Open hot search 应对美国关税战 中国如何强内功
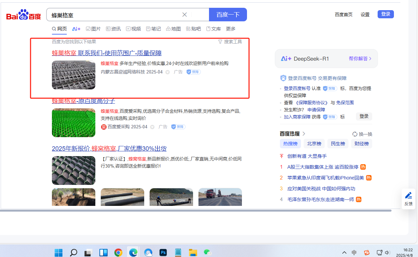The height and width of the screenshot is (257, 418). pyautogui.click(x=321, y=189)
